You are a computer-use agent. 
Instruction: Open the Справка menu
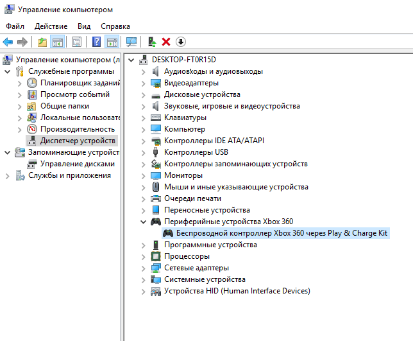115,26
